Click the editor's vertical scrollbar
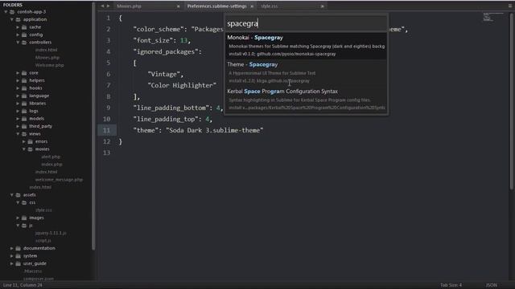 (512, 101)
